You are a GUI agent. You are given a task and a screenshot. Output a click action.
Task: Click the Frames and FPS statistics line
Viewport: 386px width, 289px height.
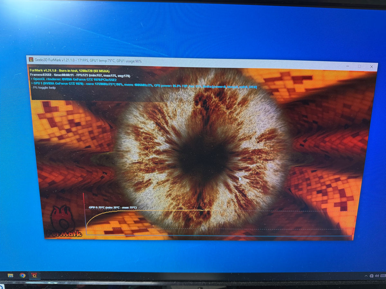(x=80, y=75)
